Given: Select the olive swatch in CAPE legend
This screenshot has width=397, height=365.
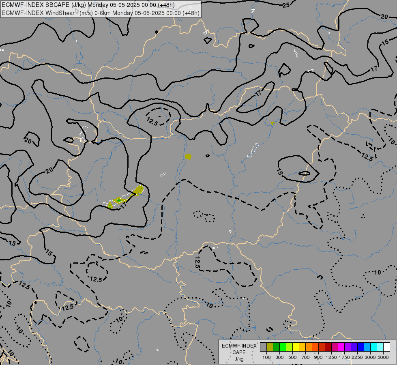Looking at the screenshot, I should (270, 347).
